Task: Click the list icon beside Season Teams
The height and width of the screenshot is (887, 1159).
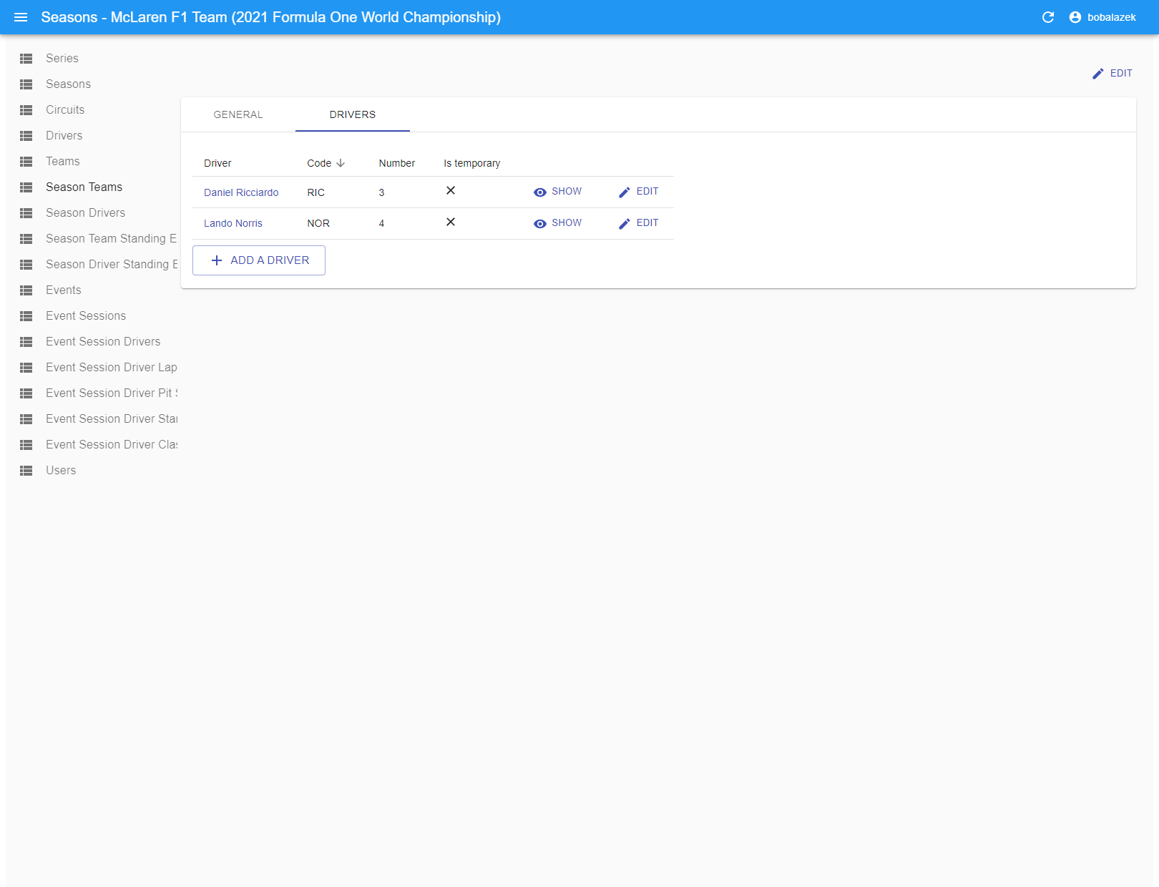Action: [26, 187]
